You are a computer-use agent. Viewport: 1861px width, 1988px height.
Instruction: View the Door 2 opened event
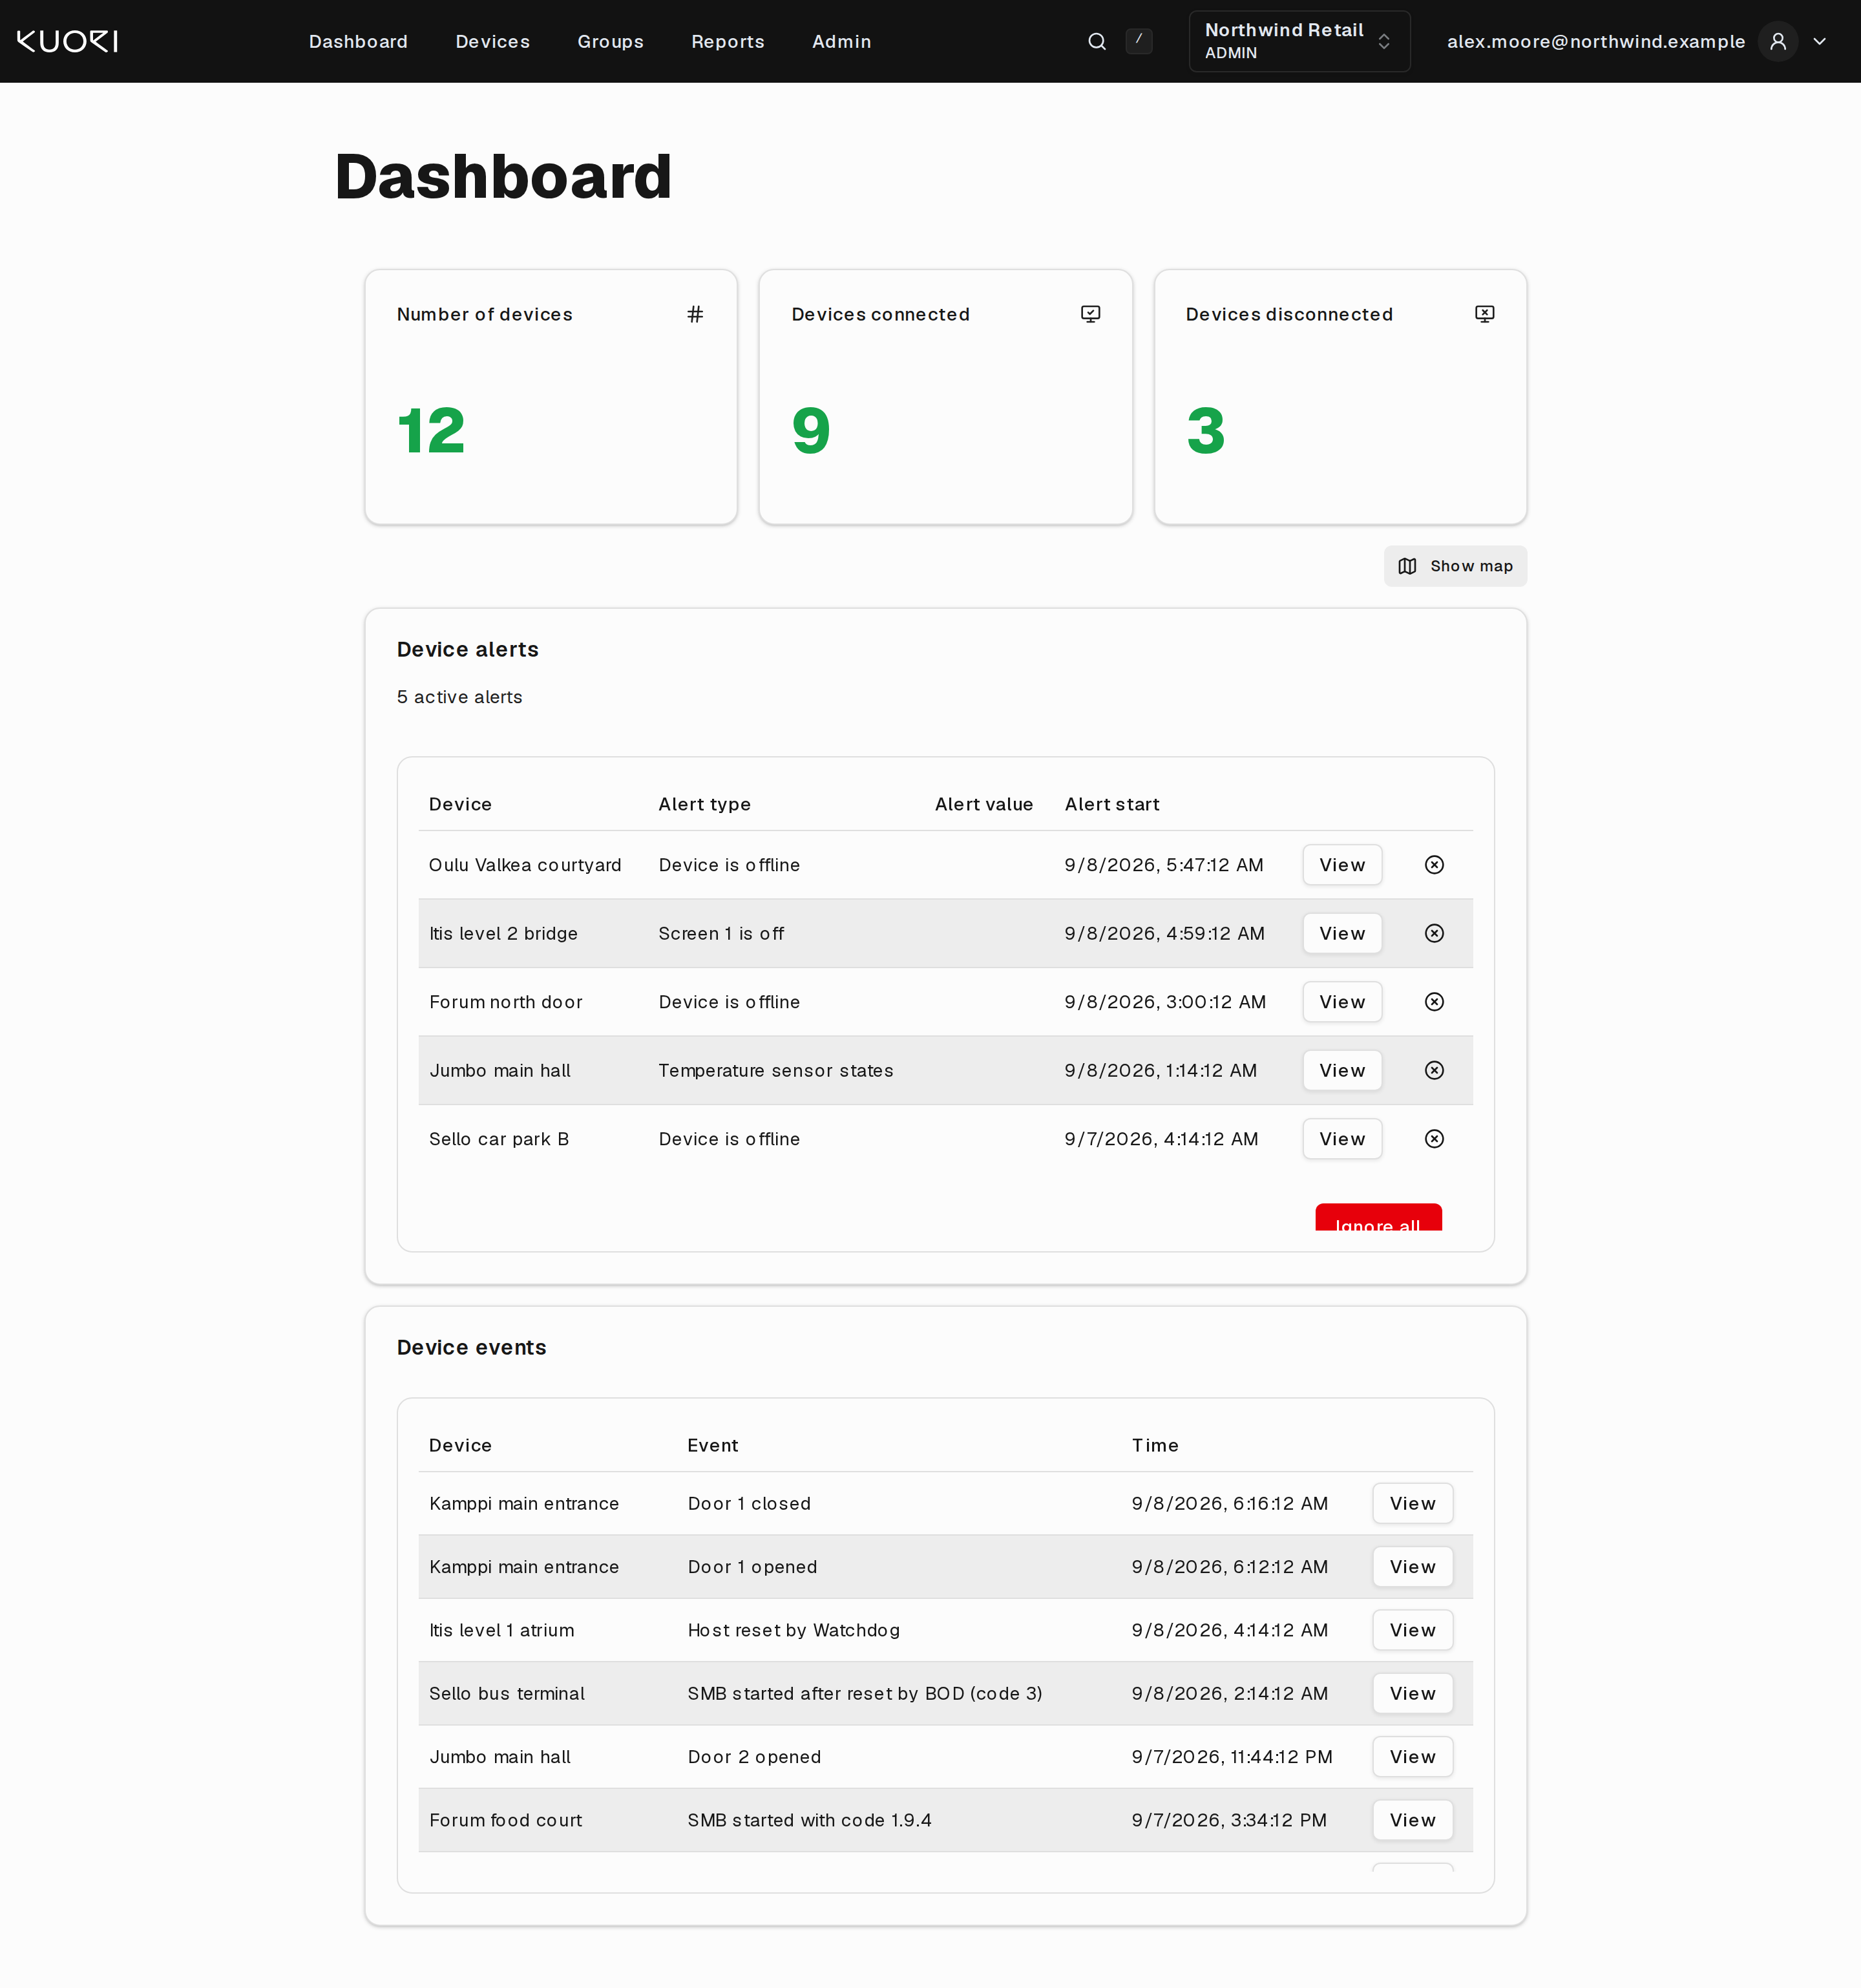(1412, 1757)
